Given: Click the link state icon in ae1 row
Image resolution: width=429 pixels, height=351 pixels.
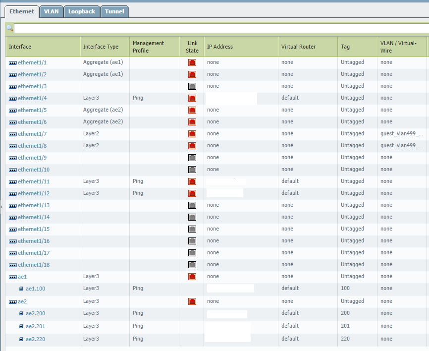Looking at the screenshot, I should click(192, 277).
